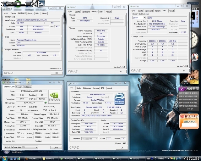Click the sidebar add gadget plus button
The width and height of the screenshot is (201, 161).
(189, 3)
